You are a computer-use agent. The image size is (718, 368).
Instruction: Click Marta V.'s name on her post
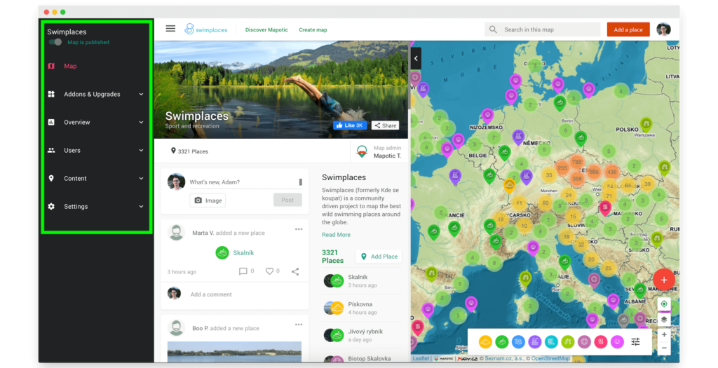tap(203, 233)
